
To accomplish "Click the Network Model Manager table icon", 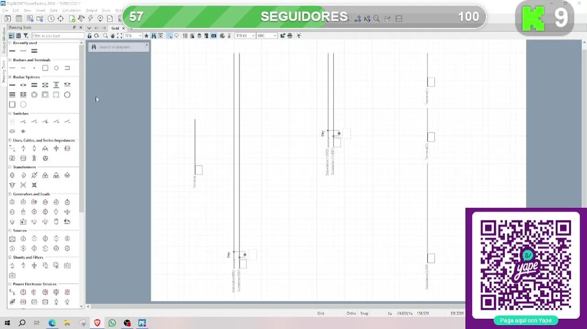I will coord(19,19).
